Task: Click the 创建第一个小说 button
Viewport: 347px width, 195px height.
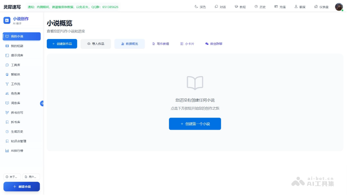Action: [x=195, y=124]
